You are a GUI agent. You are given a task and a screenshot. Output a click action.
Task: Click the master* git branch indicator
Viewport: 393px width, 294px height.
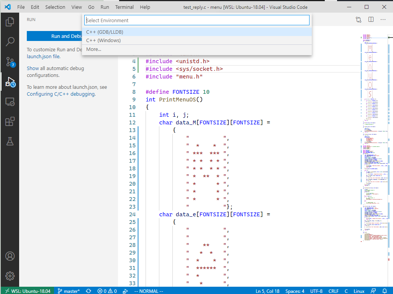point(69,291)
